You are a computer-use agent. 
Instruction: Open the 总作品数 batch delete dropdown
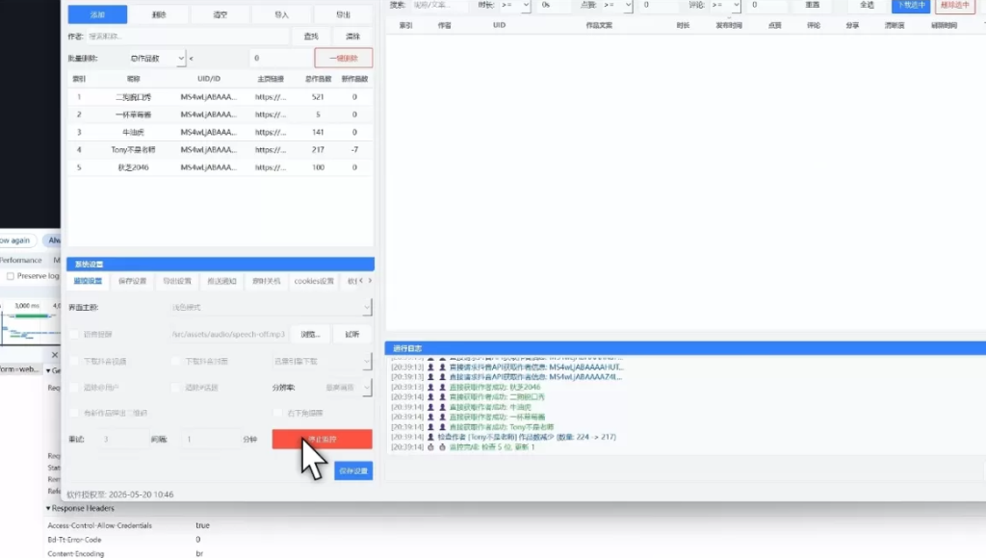[157, 59]
